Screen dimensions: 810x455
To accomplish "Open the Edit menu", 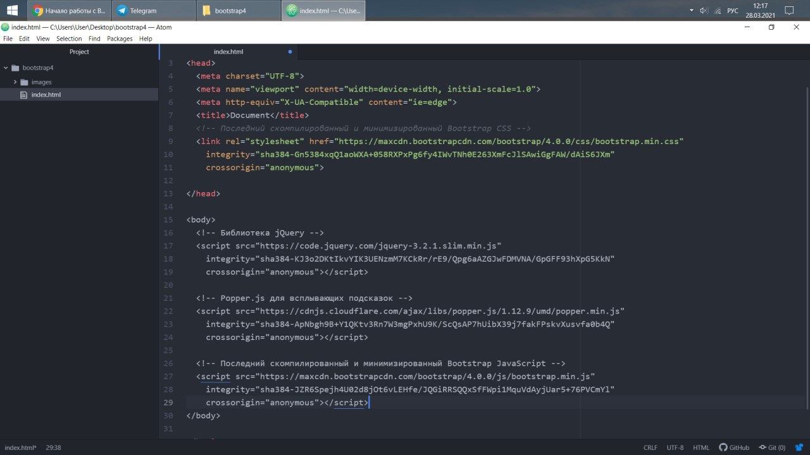I will [x=24, y=39].
